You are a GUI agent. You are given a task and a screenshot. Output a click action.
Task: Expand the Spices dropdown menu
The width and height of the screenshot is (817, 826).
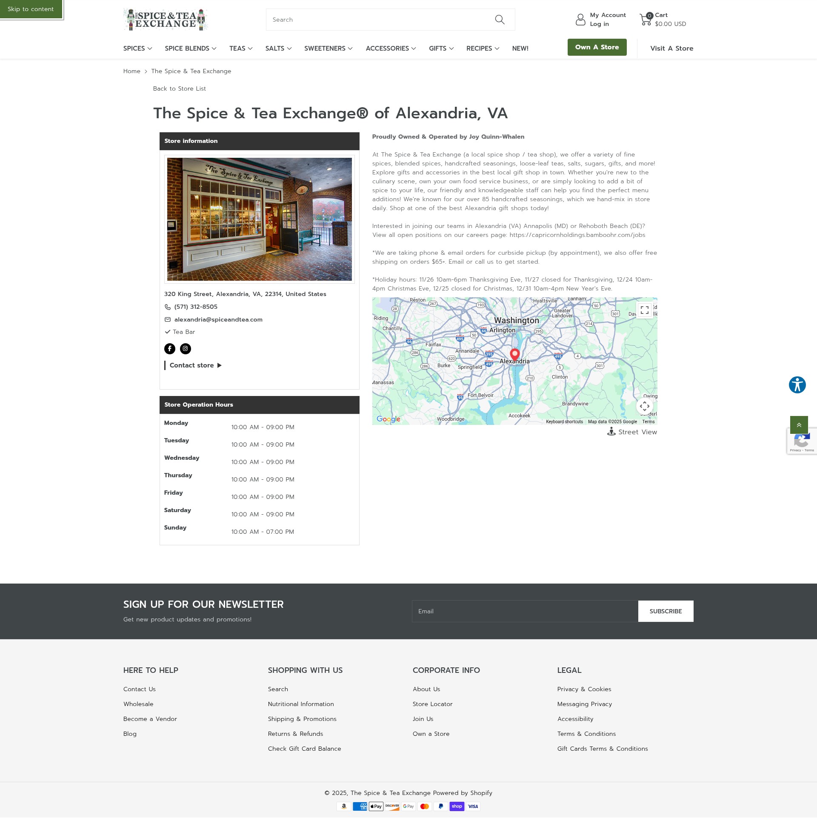pyautogui.click(x=137, y=48)
